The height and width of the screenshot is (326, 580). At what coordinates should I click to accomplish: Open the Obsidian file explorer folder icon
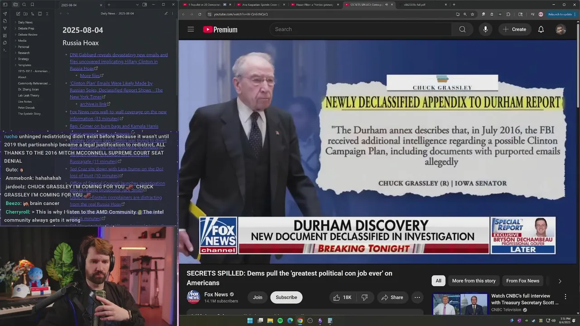[15, 5]
